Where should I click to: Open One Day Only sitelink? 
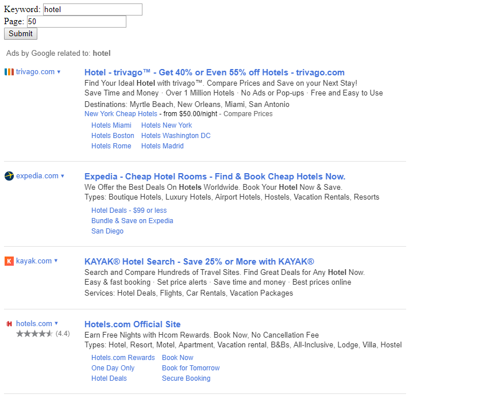click(113, 368)
